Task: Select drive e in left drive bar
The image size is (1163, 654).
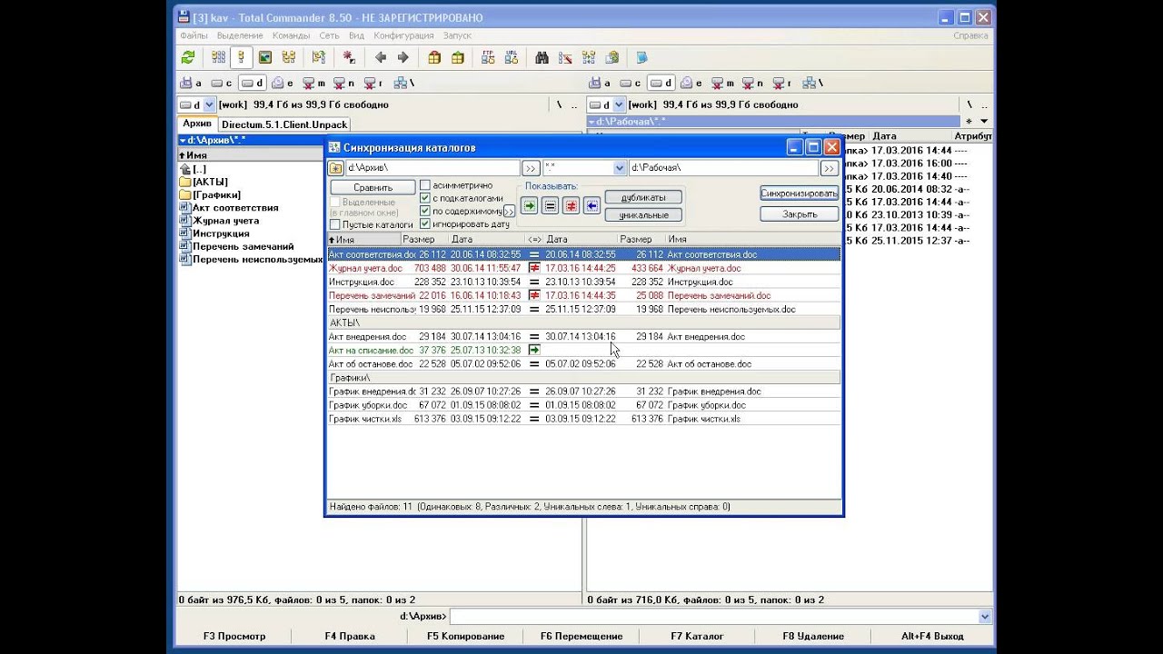Action: (x=283, y=83)
